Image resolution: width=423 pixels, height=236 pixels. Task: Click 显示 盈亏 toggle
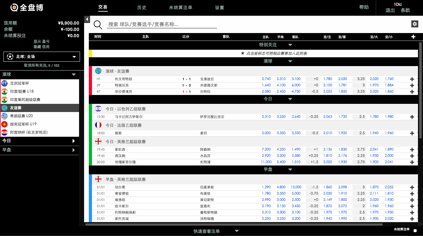coord(42,42)
